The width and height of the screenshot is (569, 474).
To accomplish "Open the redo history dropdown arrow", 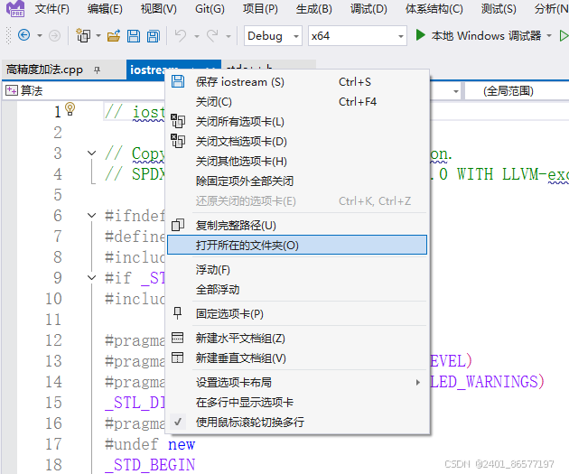I will point(229,36).
